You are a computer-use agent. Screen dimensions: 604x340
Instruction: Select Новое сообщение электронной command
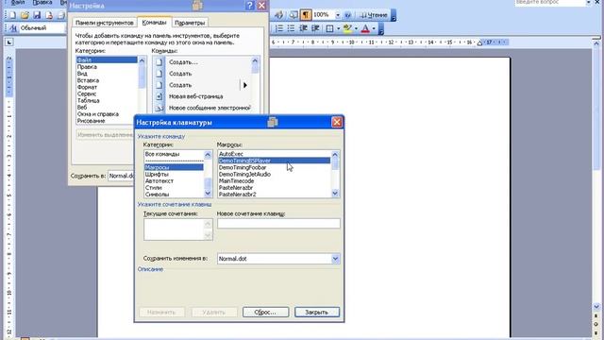pyautogui.click(x=202, y=108)
